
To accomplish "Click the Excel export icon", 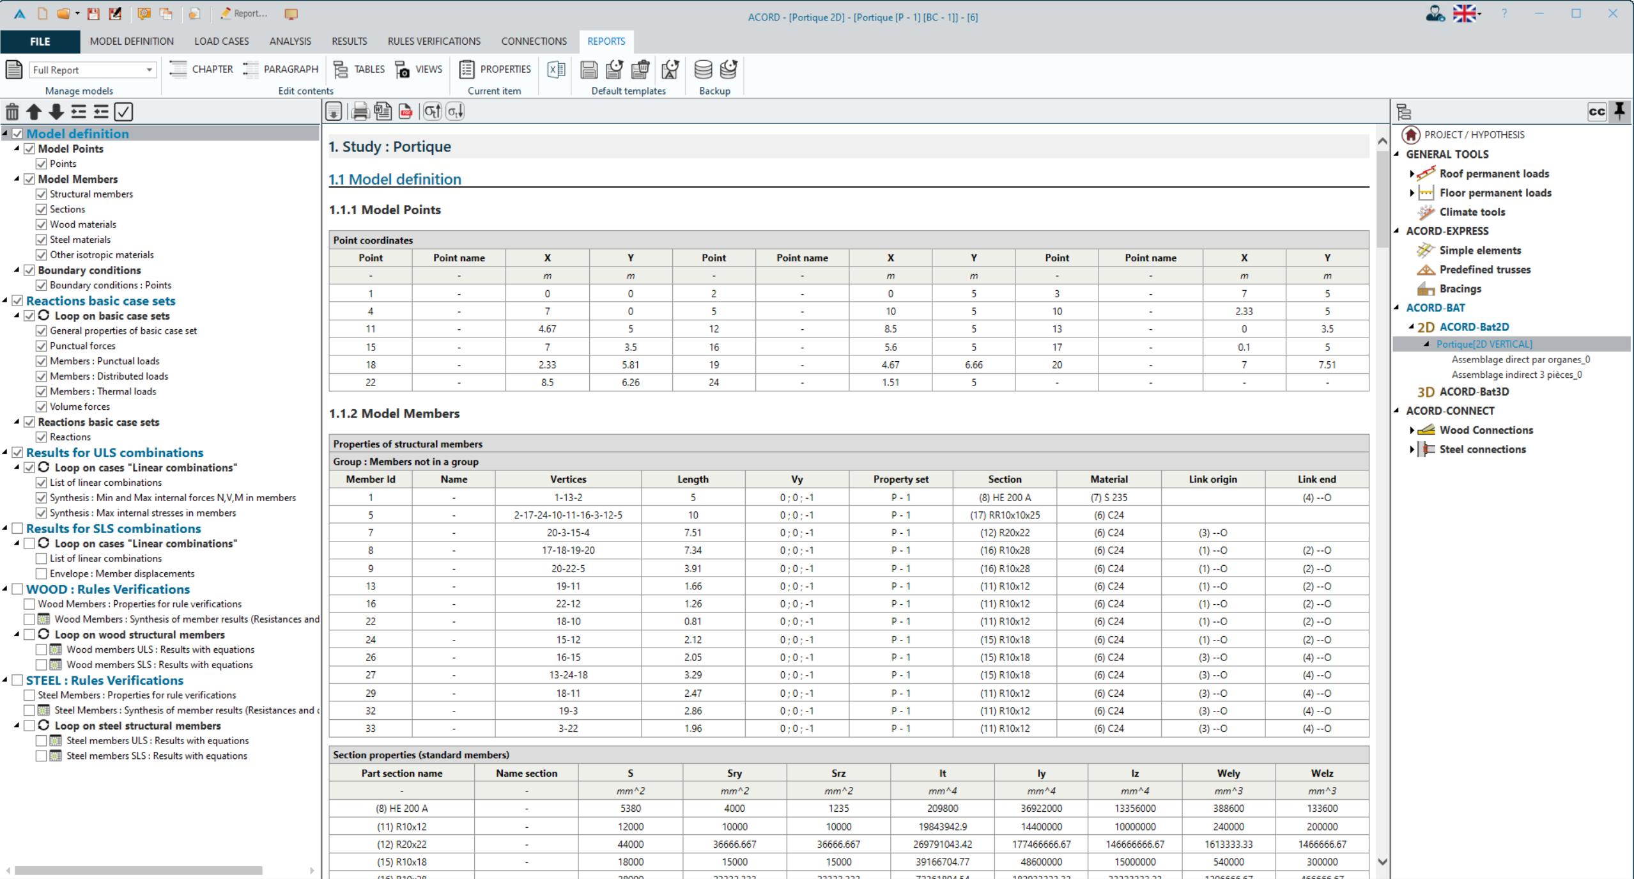I will (556, 70).
